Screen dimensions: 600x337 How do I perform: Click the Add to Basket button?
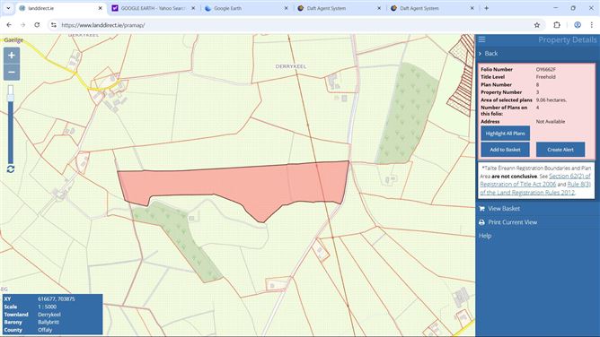point(505,150)
